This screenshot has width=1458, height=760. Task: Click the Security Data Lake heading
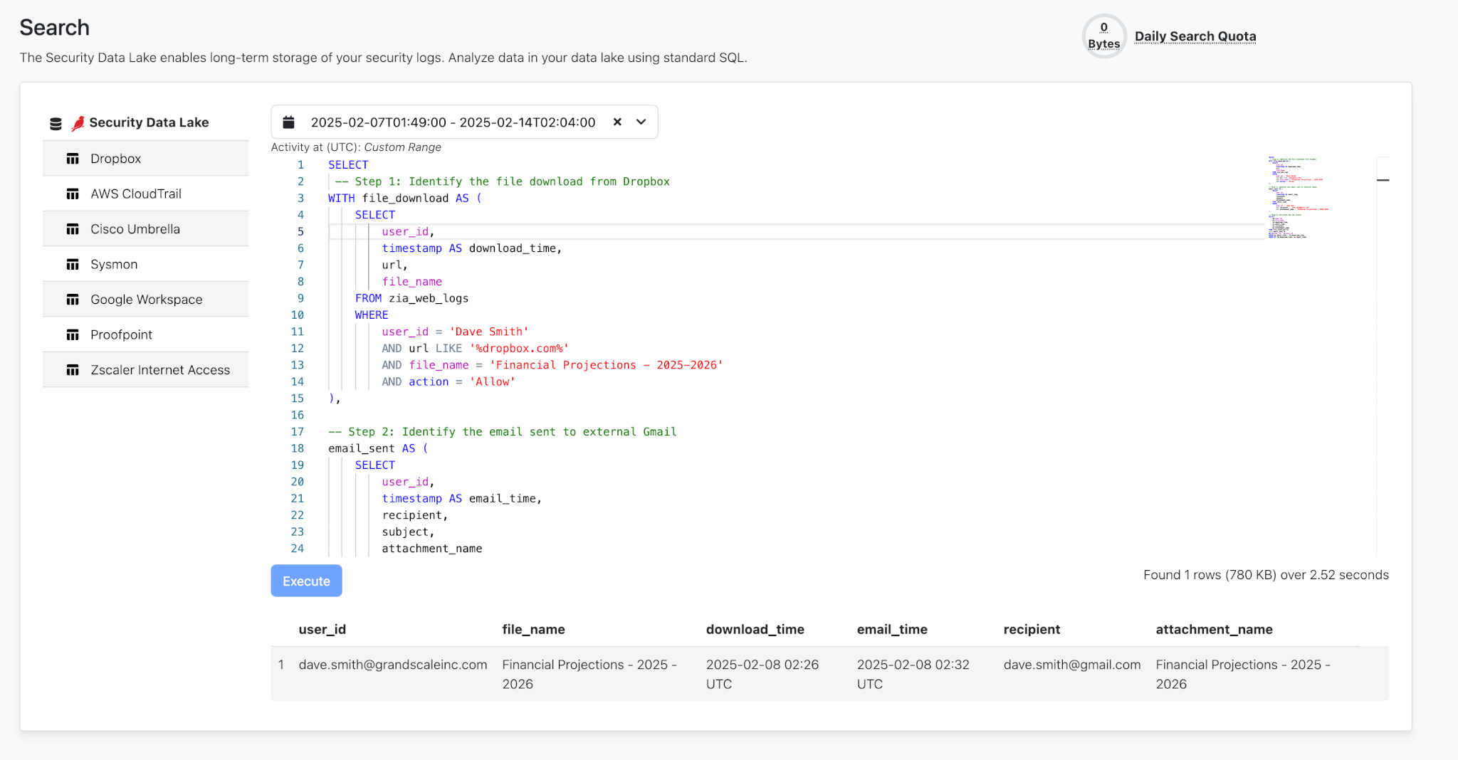(x=149, y=122)
